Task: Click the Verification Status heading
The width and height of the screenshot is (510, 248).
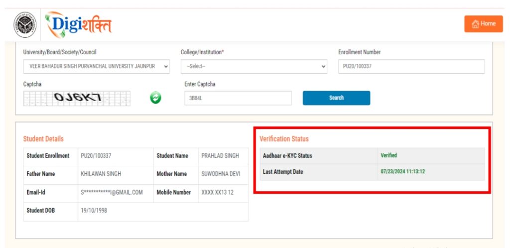Action: tap(284, 139)
